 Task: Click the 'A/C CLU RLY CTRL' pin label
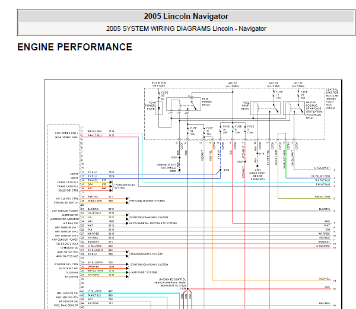click(x=67, y=199)
